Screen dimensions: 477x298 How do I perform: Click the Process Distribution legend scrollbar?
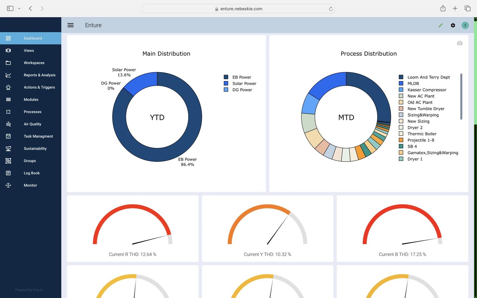point(461,96)
